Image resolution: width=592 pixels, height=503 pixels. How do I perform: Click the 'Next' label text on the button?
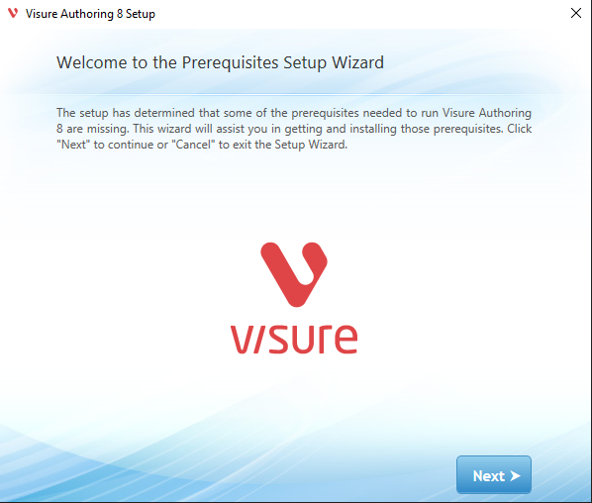pos(489,476)
